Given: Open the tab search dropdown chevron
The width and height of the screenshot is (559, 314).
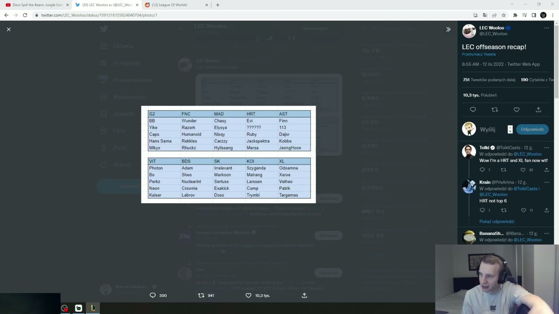Looking at the screenshot, I should [512, 4].
